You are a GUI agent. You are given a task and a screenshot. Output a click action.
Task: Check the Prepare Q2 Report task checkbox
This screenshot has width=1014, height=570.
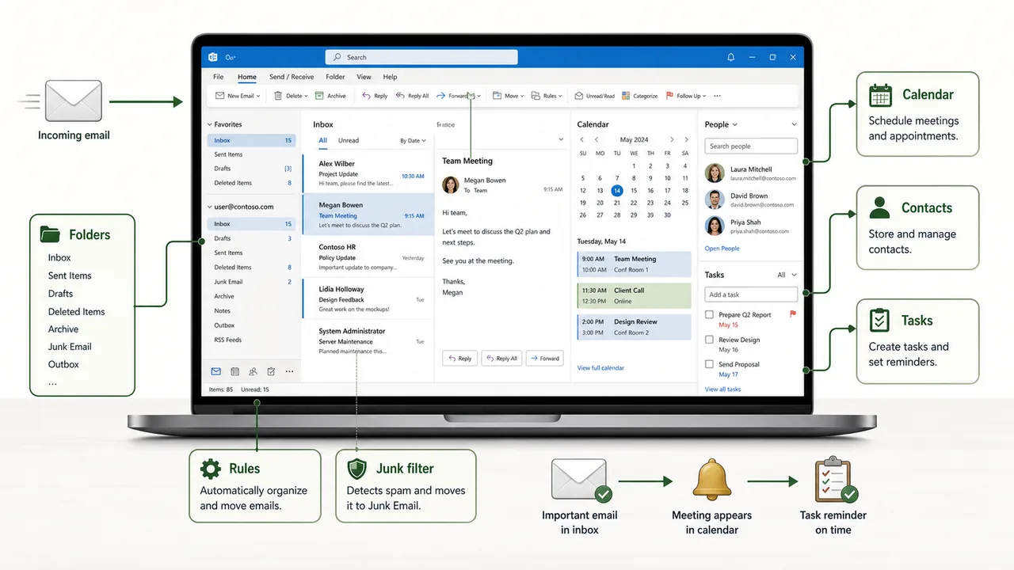point(709,314)
